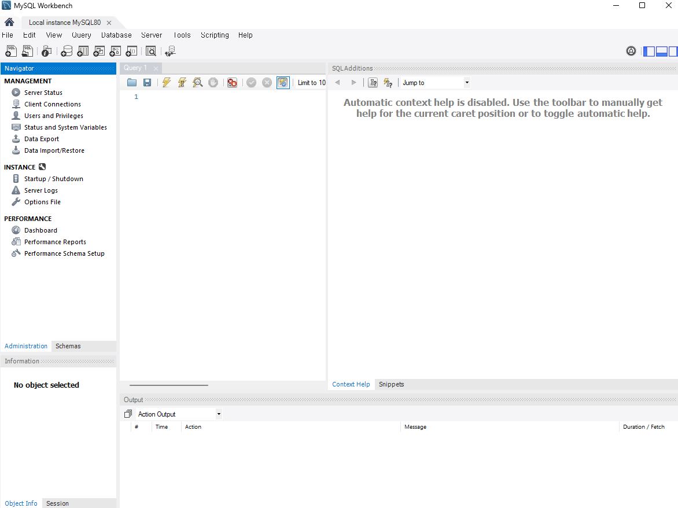Open the Scripting menu
The width and height of the screenshot is (678, 508).
(x=215, y=35)
